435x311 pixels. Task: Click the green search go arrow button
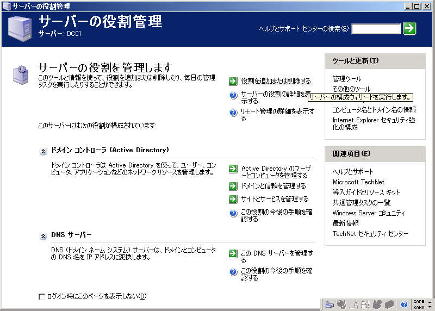coord(409,28)
